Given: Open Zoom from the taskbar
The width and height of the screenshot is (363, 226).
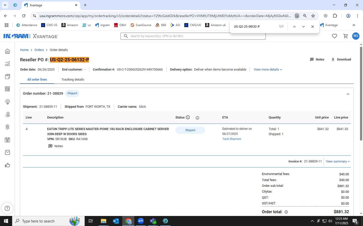Looking at the screenshot, I should point(141,221).
